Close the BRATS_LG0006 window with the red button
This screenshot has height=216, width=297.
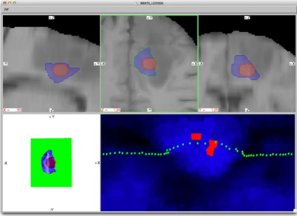coord(5,3)
